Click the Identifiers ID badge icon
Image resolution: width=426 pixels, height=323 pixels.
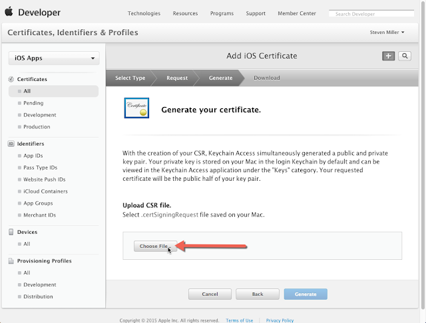pos(11,144)
